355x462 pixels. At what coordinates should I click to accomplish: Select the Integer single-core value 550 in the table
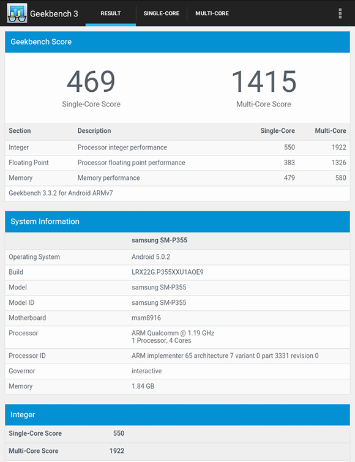point(290,147)
